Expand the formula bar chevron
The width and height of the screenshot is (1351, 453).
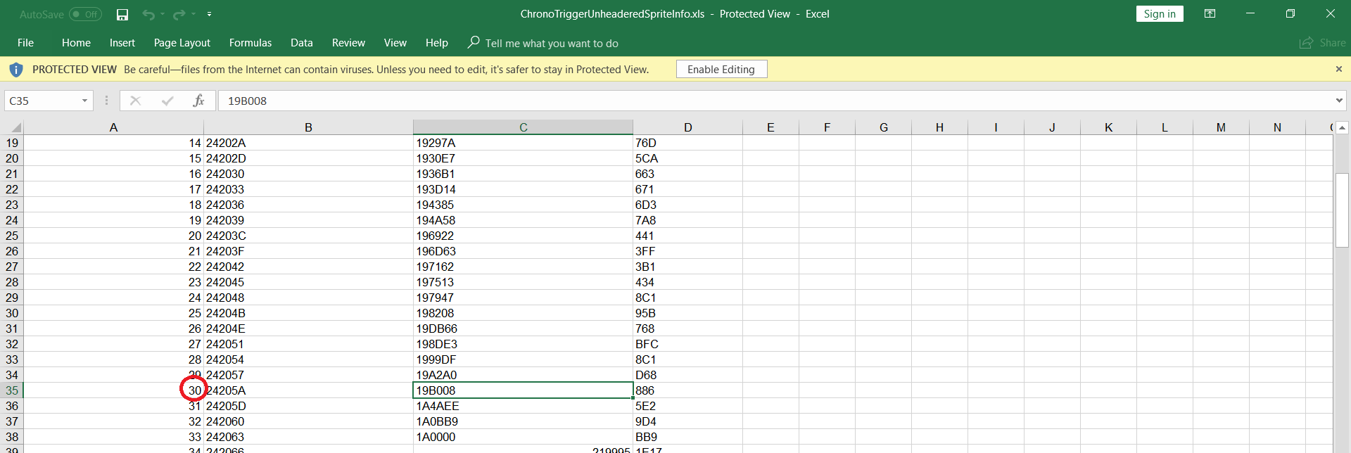point(1338,101)
